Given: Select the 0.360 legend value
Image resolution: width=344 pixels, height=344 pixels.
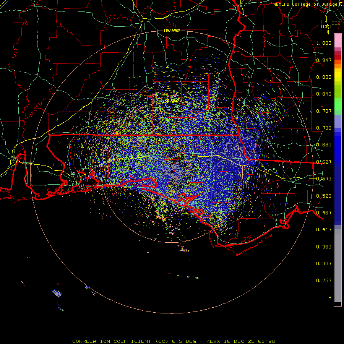Looking at the screenshot, I should (x=324, y=247).
